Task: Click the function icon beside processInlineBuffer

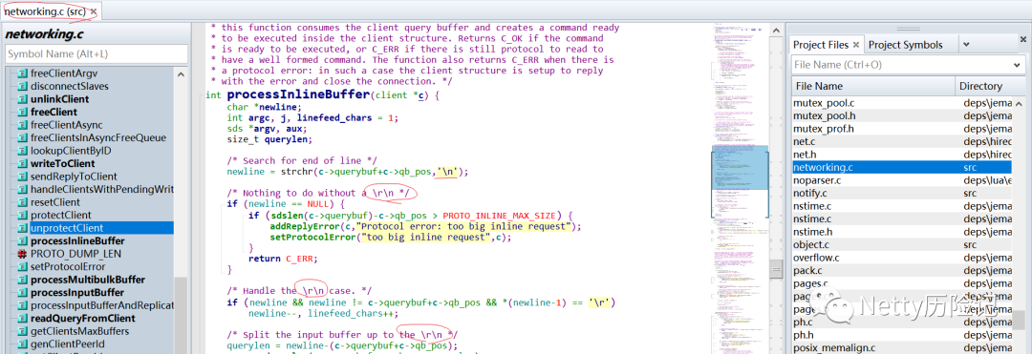Action: coord(22,241)
